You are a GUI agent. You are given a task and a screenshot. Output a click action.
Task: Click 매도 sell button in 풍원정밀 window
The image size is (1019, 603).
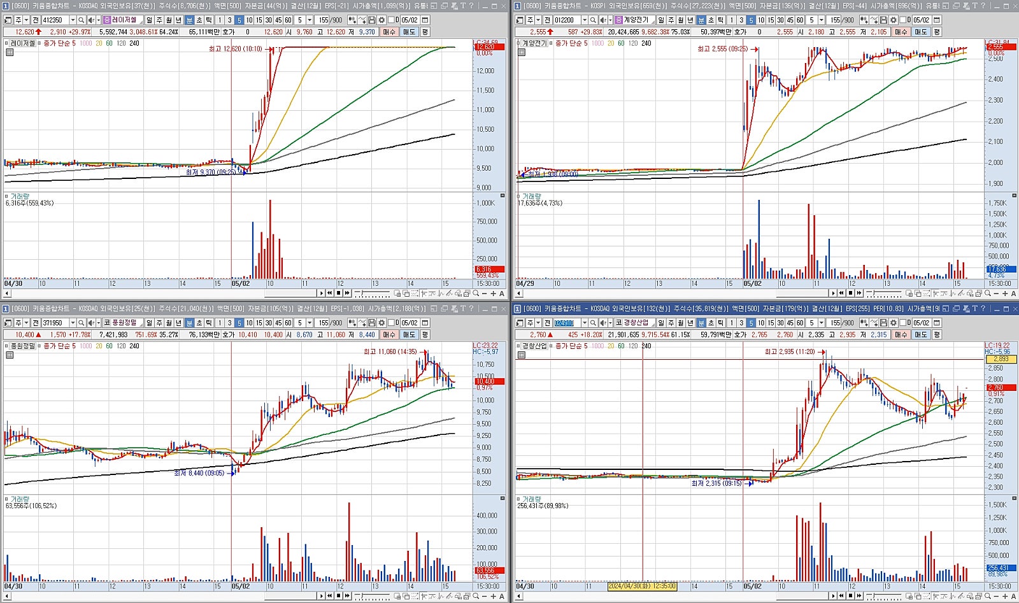(409, 334)
